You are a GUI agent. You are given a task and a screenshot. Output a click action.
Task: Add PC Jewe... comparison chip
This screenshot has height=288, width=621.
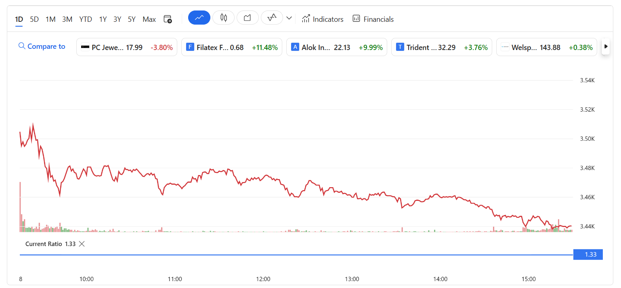point(127,47)
